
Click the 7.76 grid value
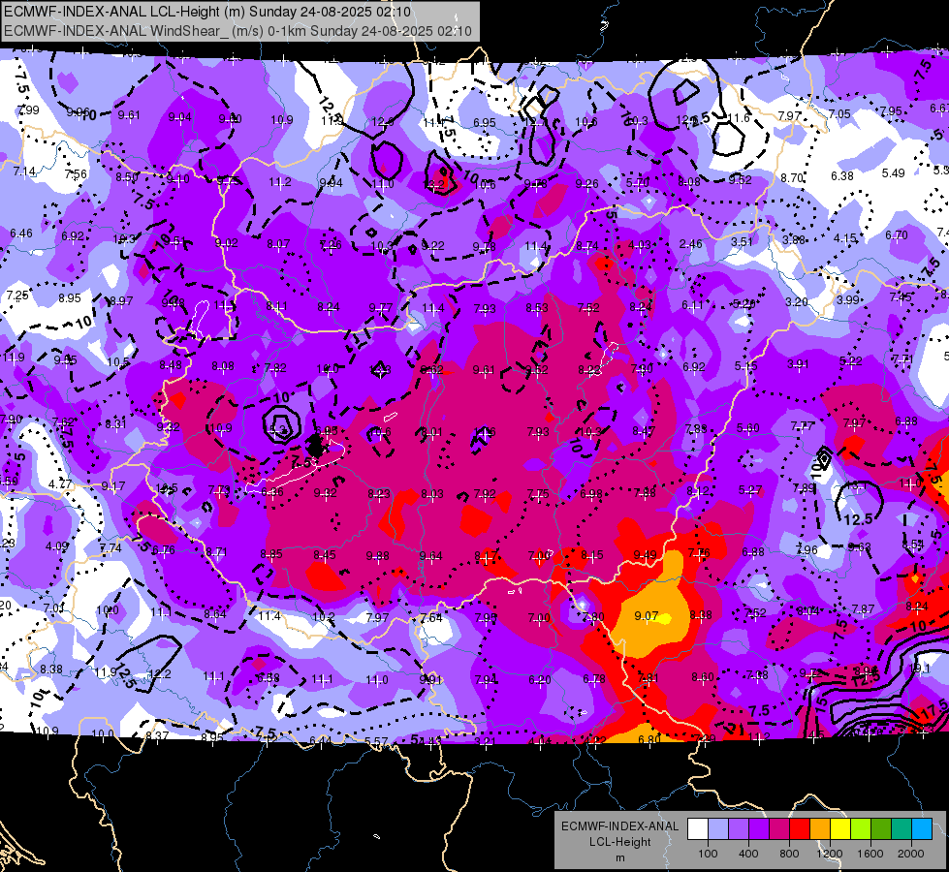(699, 553)
